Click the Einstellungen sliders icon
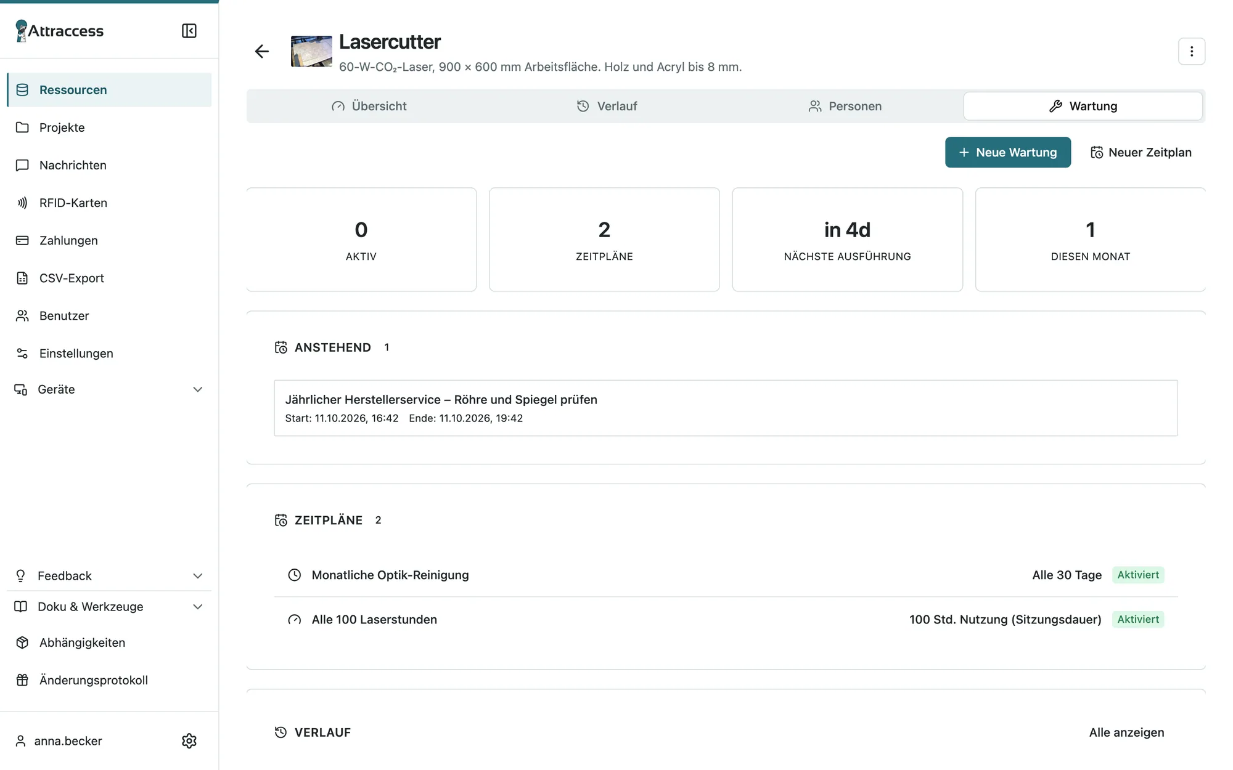The width and height of the screenshot is (1233, 770). (22, 353)
